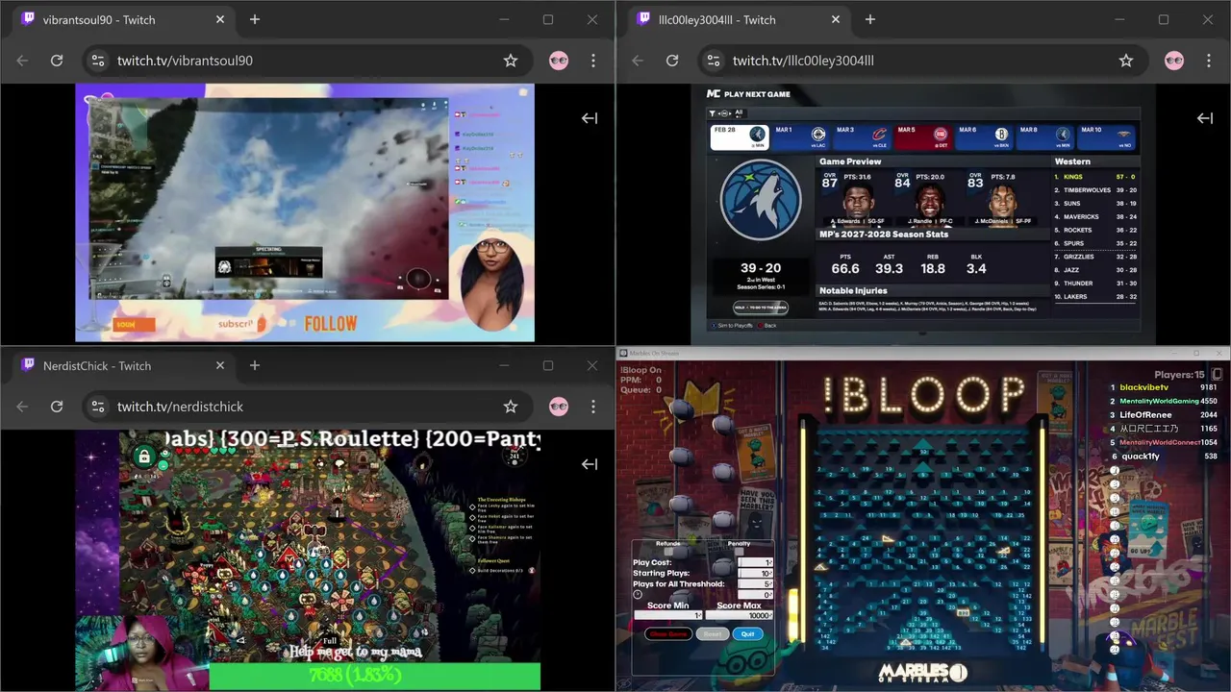
Task: Reload the nerdistchick page
Action: tap(57, 407)
